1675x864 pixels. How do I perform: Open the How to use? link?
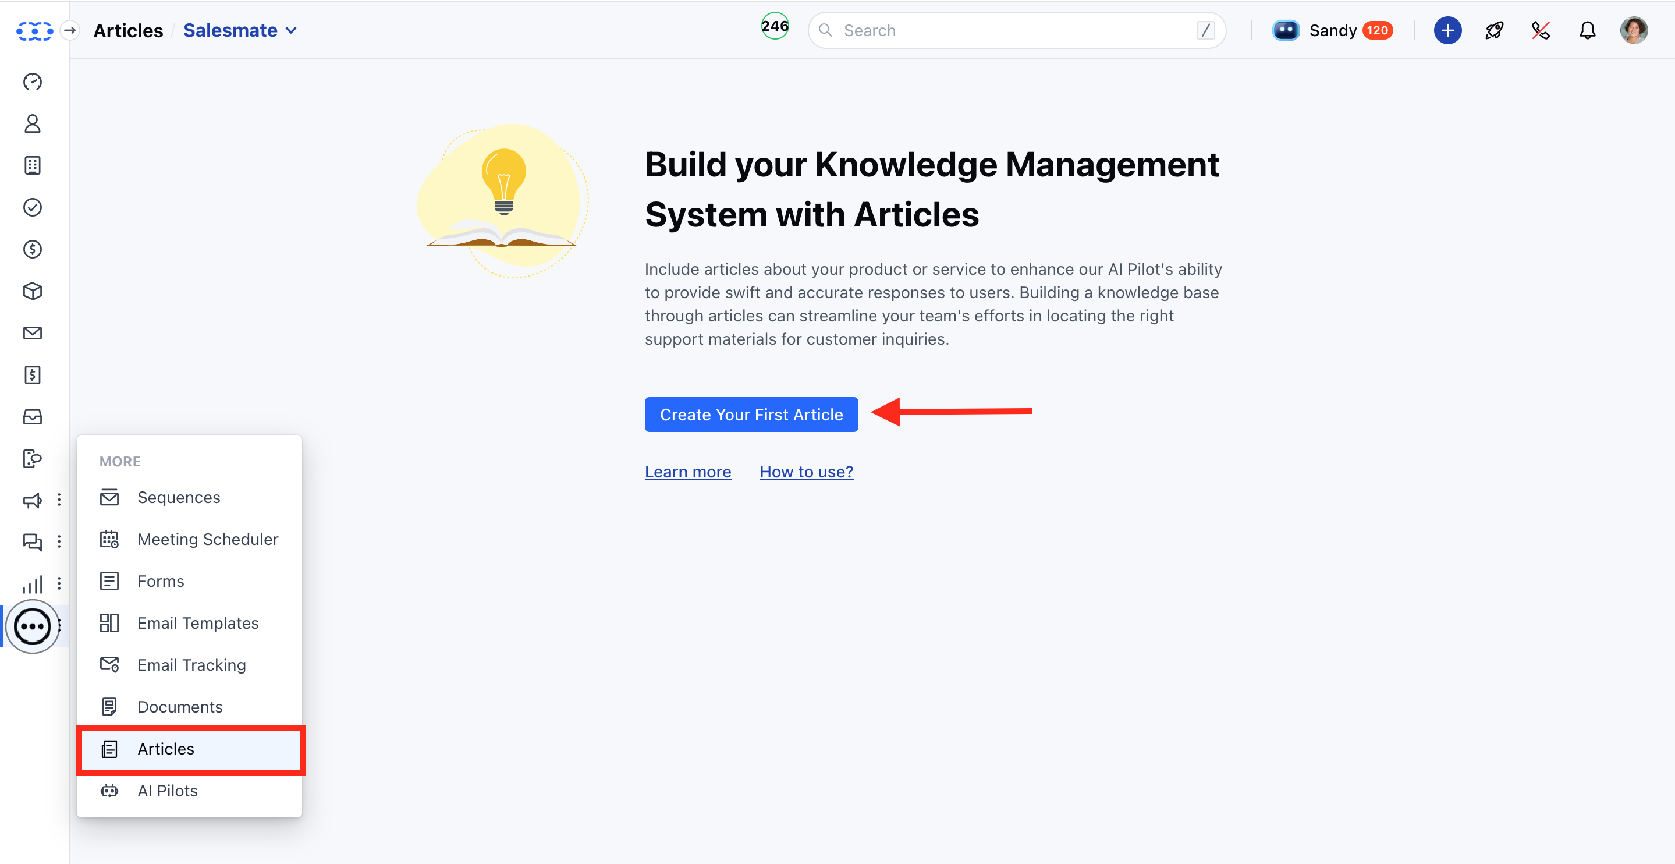pos(806,472)
